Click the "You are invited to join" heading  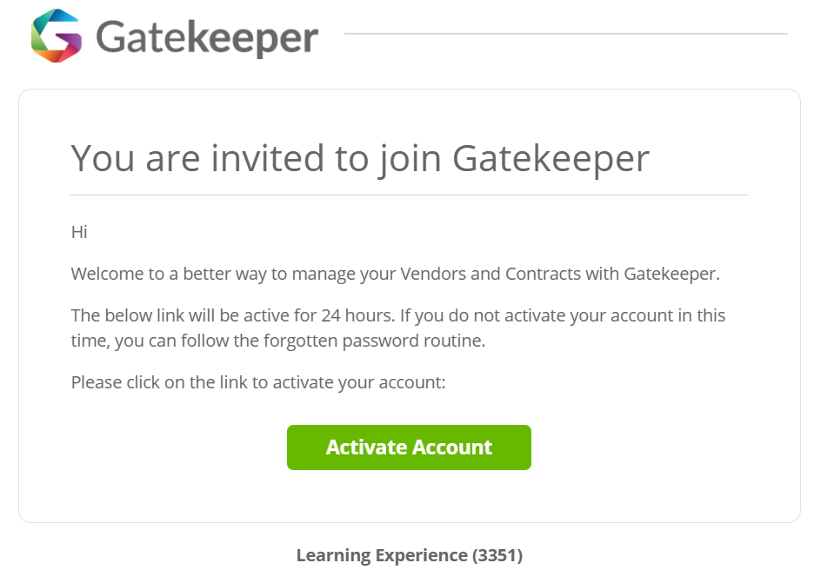coord(257,159)
